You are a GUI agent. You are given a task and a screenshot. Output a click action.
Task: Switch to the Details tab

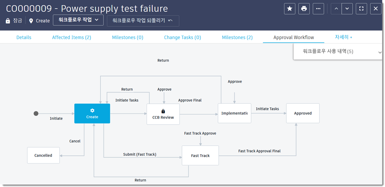24,37
